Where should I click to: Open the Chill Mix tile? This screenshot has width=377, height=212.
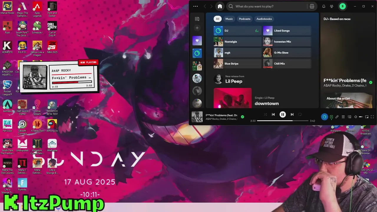coord(287,64)
